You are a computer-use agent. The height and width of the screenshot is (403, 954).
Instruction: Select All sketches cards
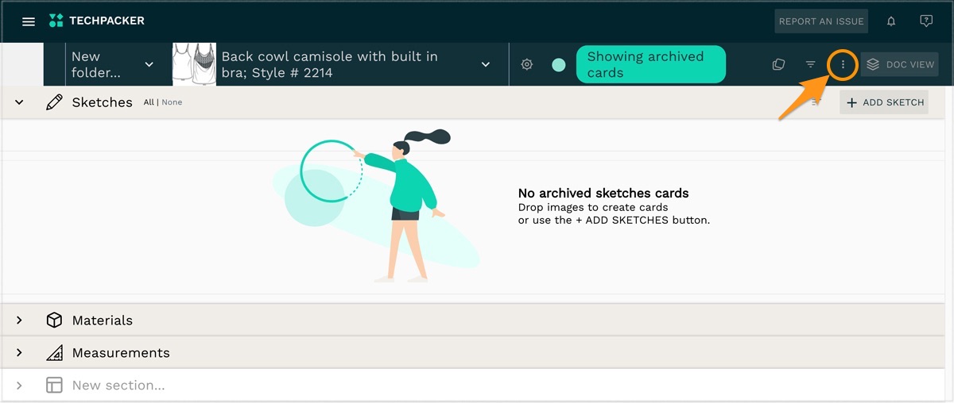(149, 102)
